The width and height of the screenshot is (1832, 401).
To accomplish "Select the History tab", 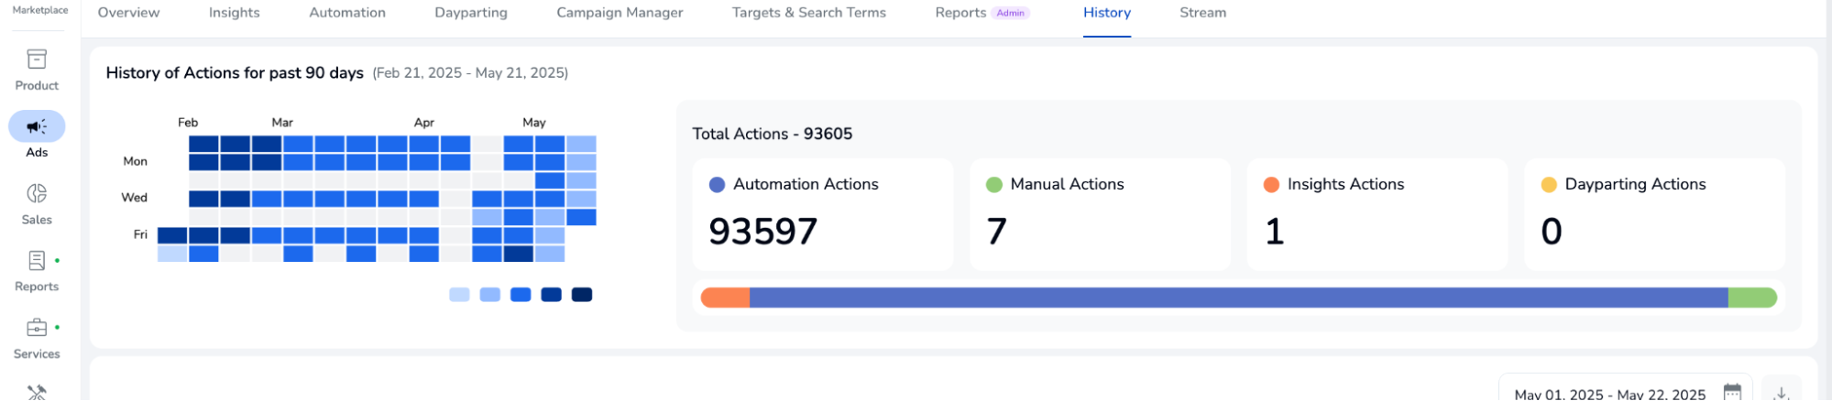I will [x=1106, y=13].
